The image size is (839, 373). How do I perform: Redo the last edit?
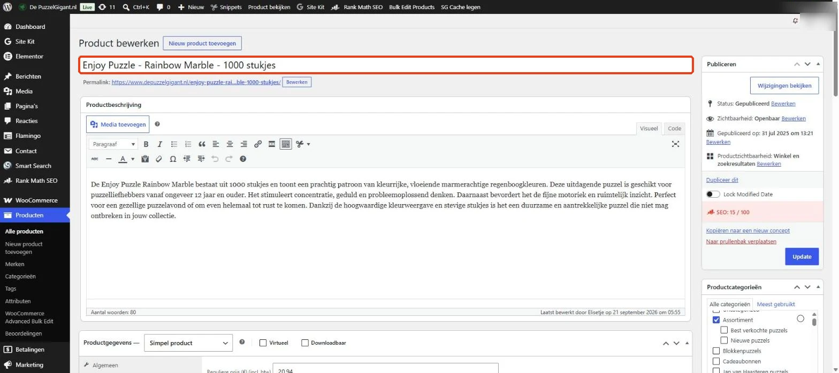[x=229, y=159]
